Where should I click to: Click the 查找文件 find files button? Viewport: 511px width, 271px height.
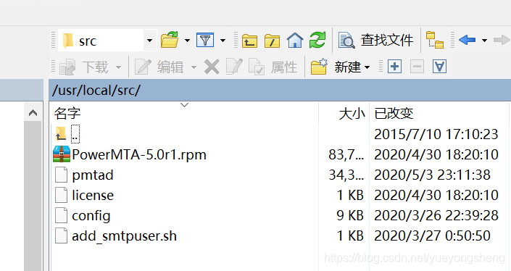click(x=375, y=41)
